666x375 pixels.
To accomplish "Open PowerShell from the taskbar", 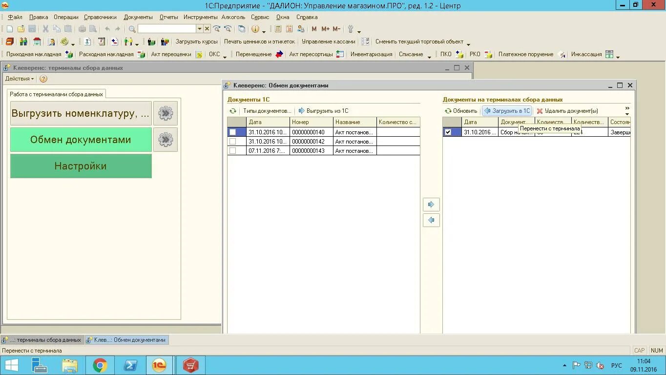I will click(130, 365).
